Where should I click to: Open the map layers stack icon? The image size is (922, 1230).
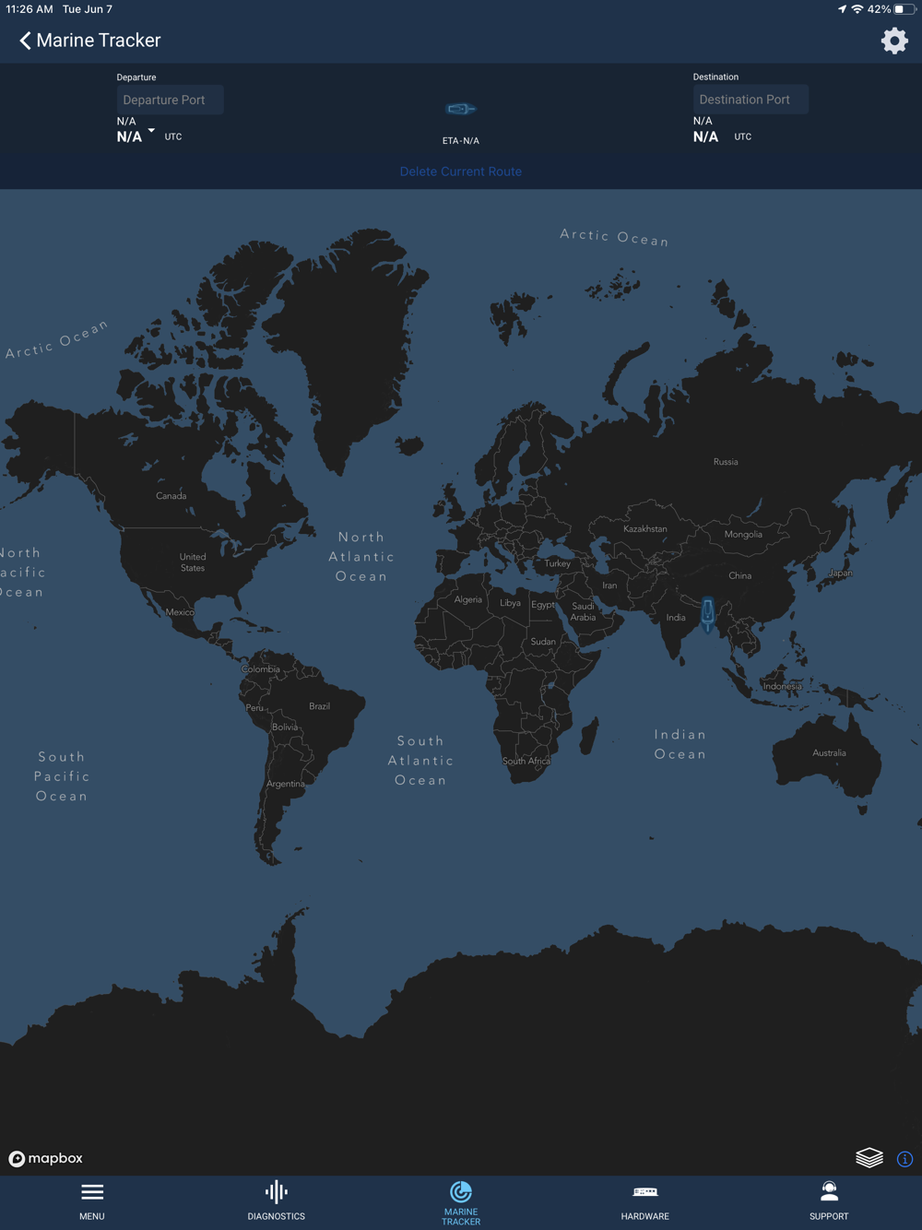click(x=869, y=1157)
